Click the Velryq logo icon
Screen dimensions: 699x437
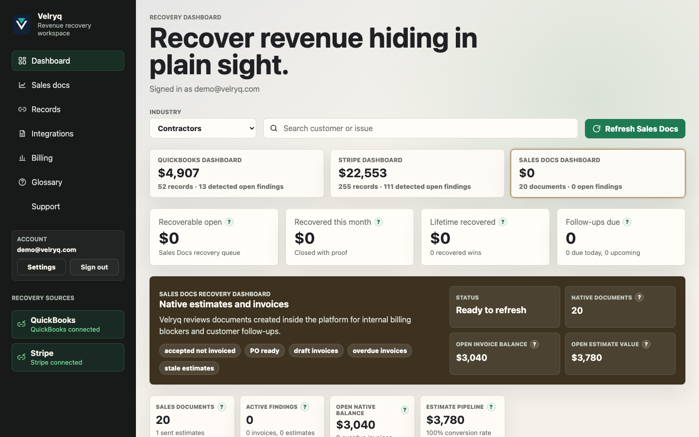pos(22,24)
